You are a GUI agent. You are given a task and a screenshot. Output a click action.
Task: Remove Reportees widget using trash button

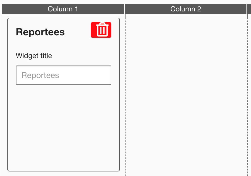tap(101, 30)
